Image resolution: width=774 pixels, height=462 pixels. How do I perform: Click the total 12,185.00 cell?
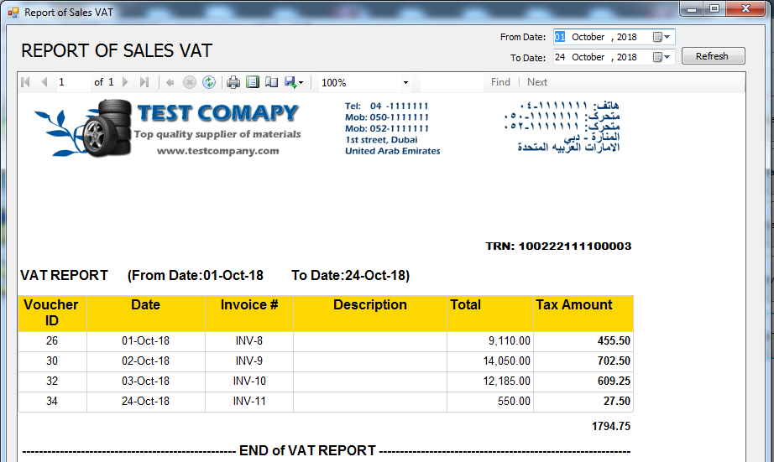[x=490, y=382]
